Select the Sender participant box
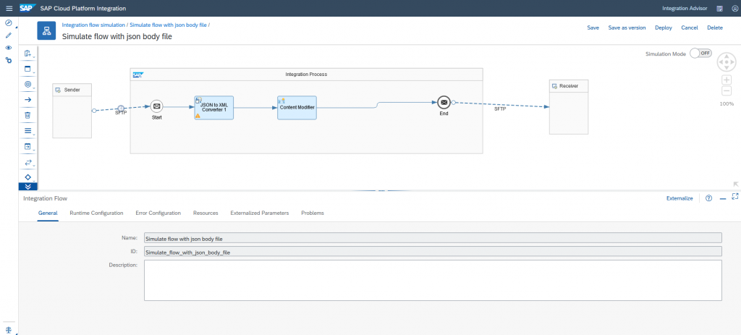The height and width of the screenshot is (335, 741). tap(72, 111)
